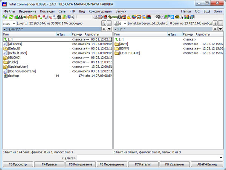Go to root directory in right panel

[x=215, y=23]
